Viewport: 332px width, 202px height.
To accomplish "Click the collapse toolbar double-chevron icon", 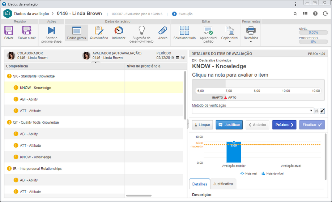I will coord(295,14).
